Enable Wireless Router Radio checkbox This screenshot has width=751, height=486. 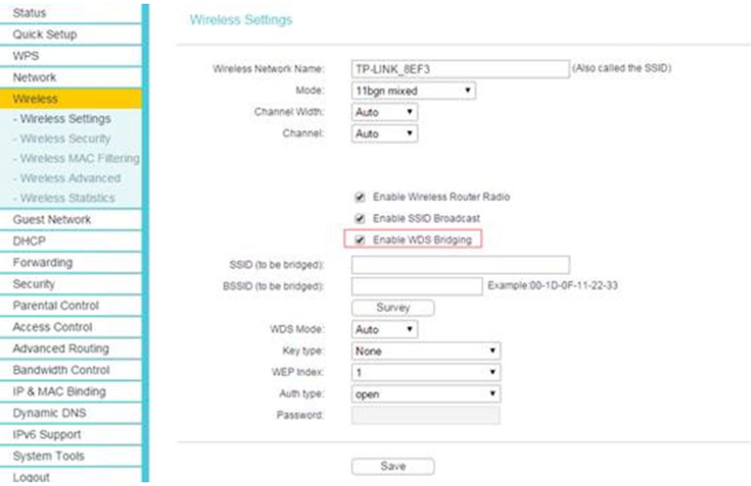click(359, 197)
